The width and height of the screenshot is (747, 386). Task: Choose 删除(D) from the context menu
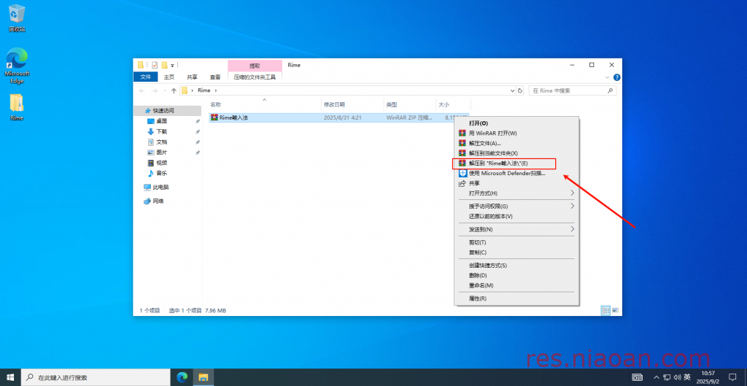[516, 275]
